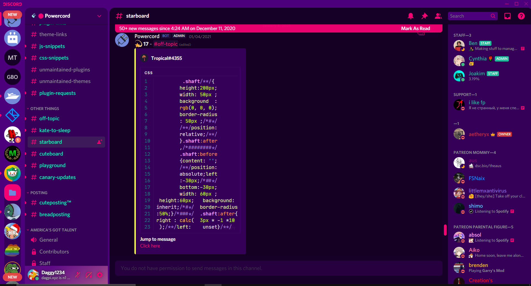Screen dimensions: 531x286
Task: Open the js-snippets channel
Action: pyautogui.click(x=66, y=46)
